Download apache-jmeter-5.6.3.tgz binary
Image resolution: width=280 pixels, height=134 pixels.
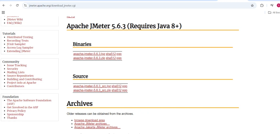89,54
